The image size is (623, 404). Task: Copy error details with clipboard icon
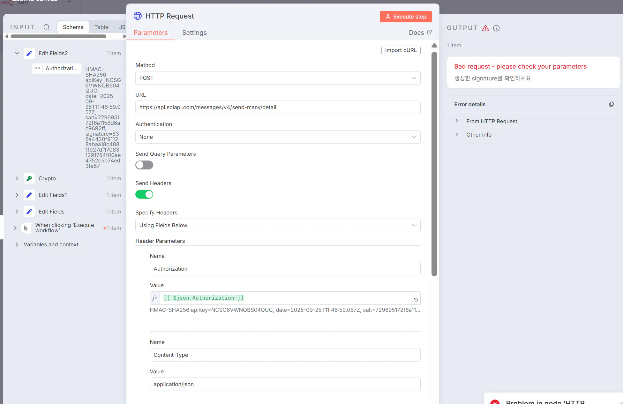pos(611,104)
